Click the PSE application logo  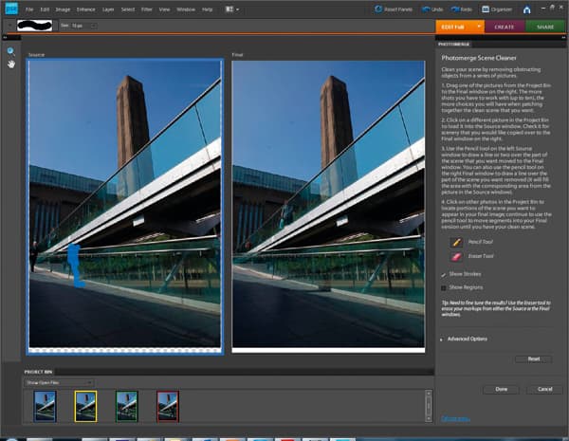point(11,9)
